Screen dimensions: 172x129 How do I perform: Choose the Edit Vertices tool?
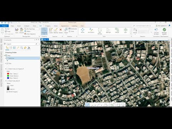click(x=100, y=31)
